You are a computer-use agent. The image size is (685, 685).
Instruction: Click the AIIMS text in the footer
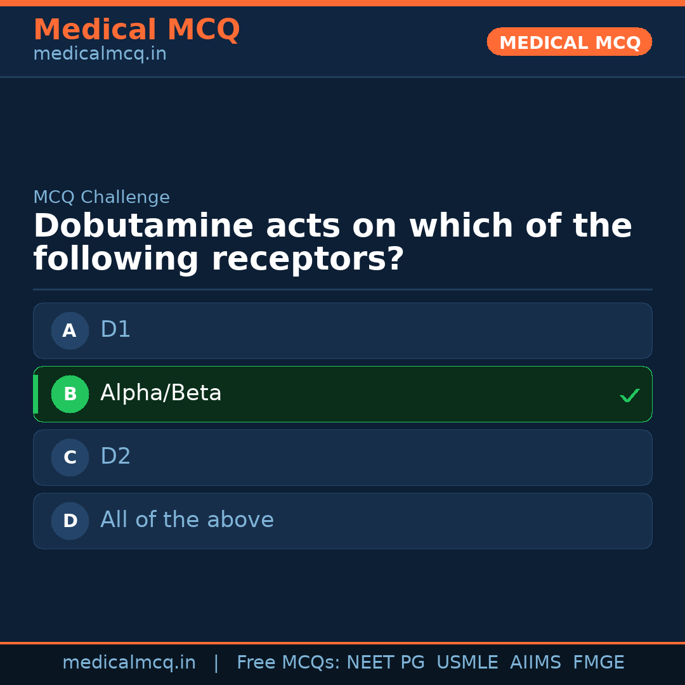[x=536, y=662]
